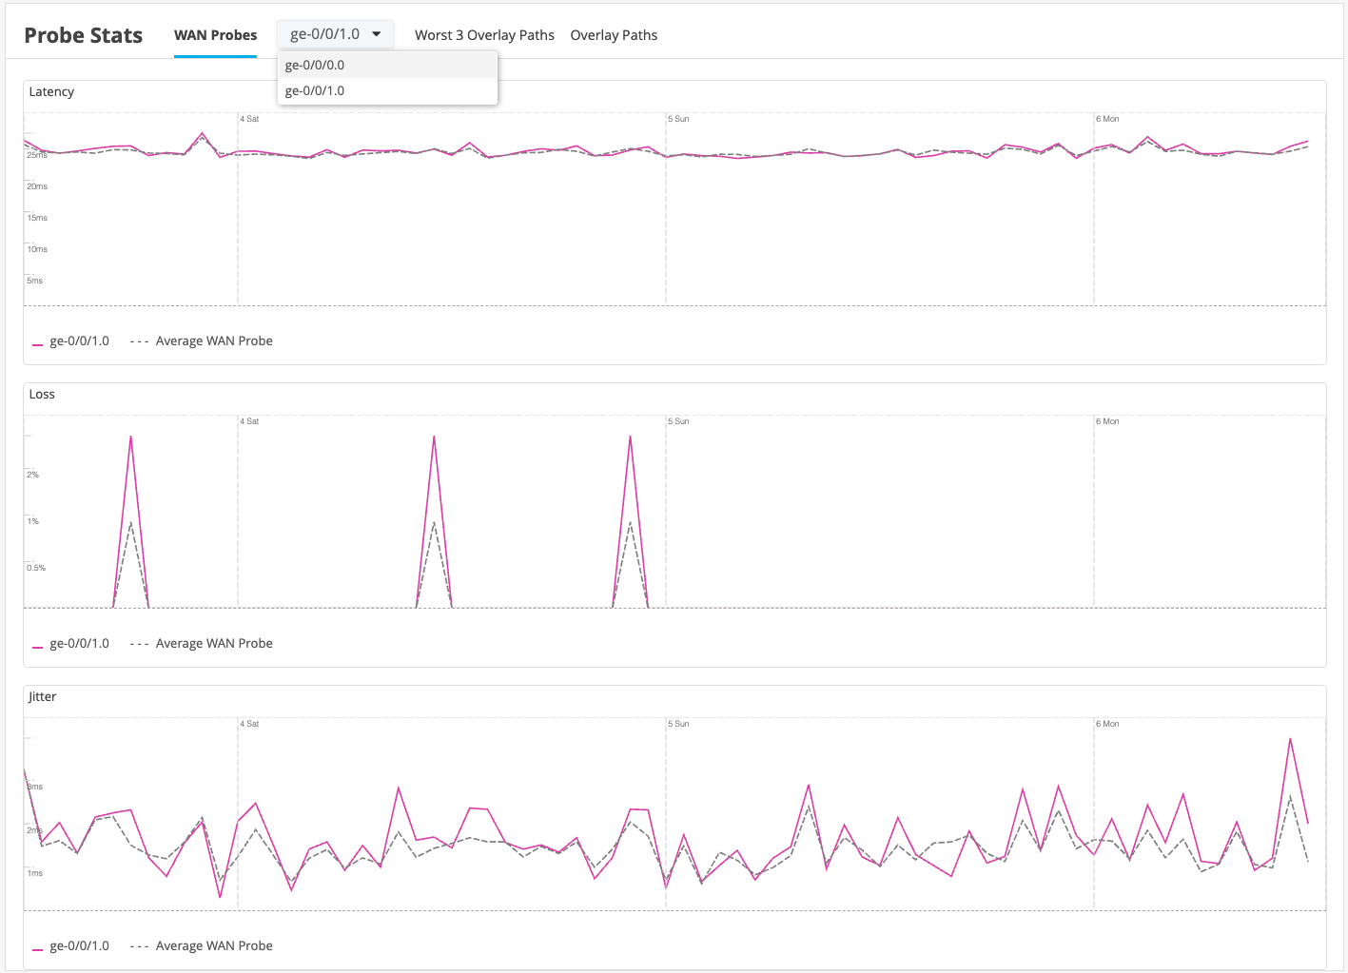This screenshot has height=973, width=1348.
Task: Click pink line swatch in Jitter legend
Action: pos(37,948)
